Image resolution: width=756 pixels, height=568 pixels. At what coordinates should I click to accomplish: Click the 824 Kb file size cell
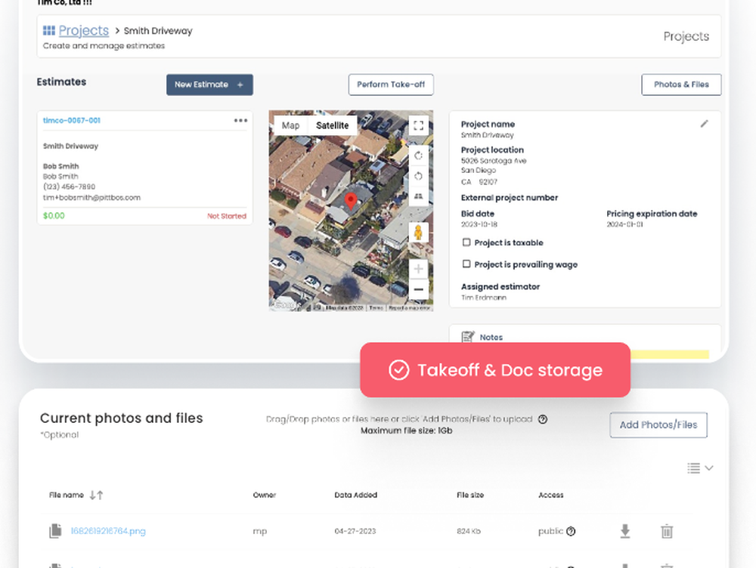coord(469,531)
